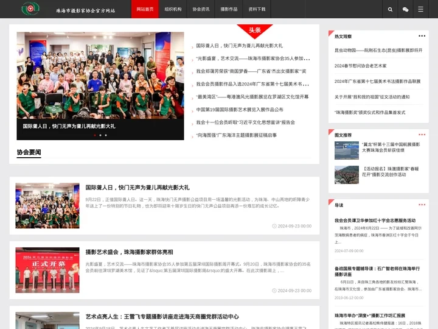438x329 pixels.
Task: Open hot article 昆虫动物园 阮刚石生态摄影展
Action: pos(378,51)
